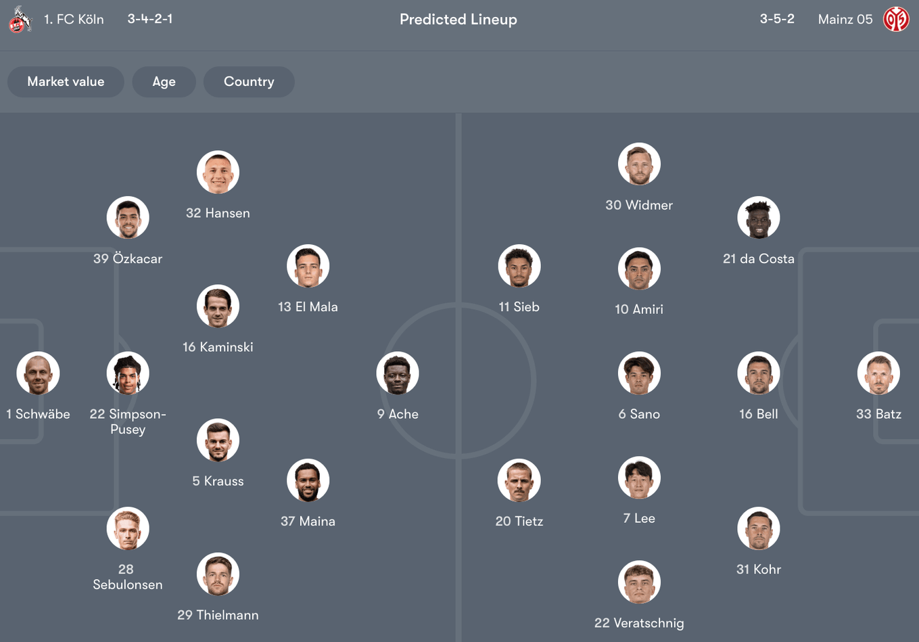The image size is (919, 642).
Task: Select goalkeeper Batz's avatar
Action: [878, 373]
